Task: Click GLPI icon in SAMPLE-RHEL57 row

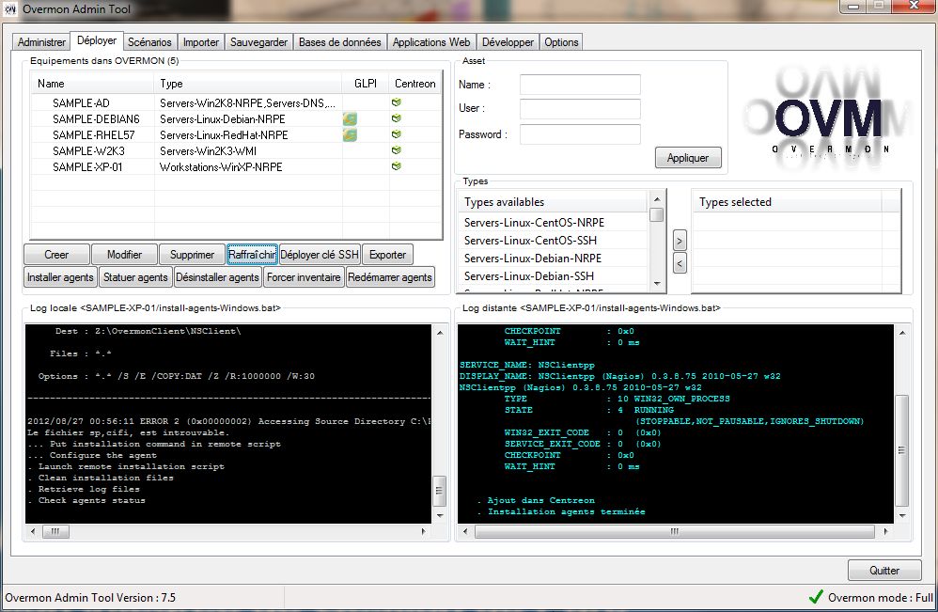Action: click(x=350, y=135)
